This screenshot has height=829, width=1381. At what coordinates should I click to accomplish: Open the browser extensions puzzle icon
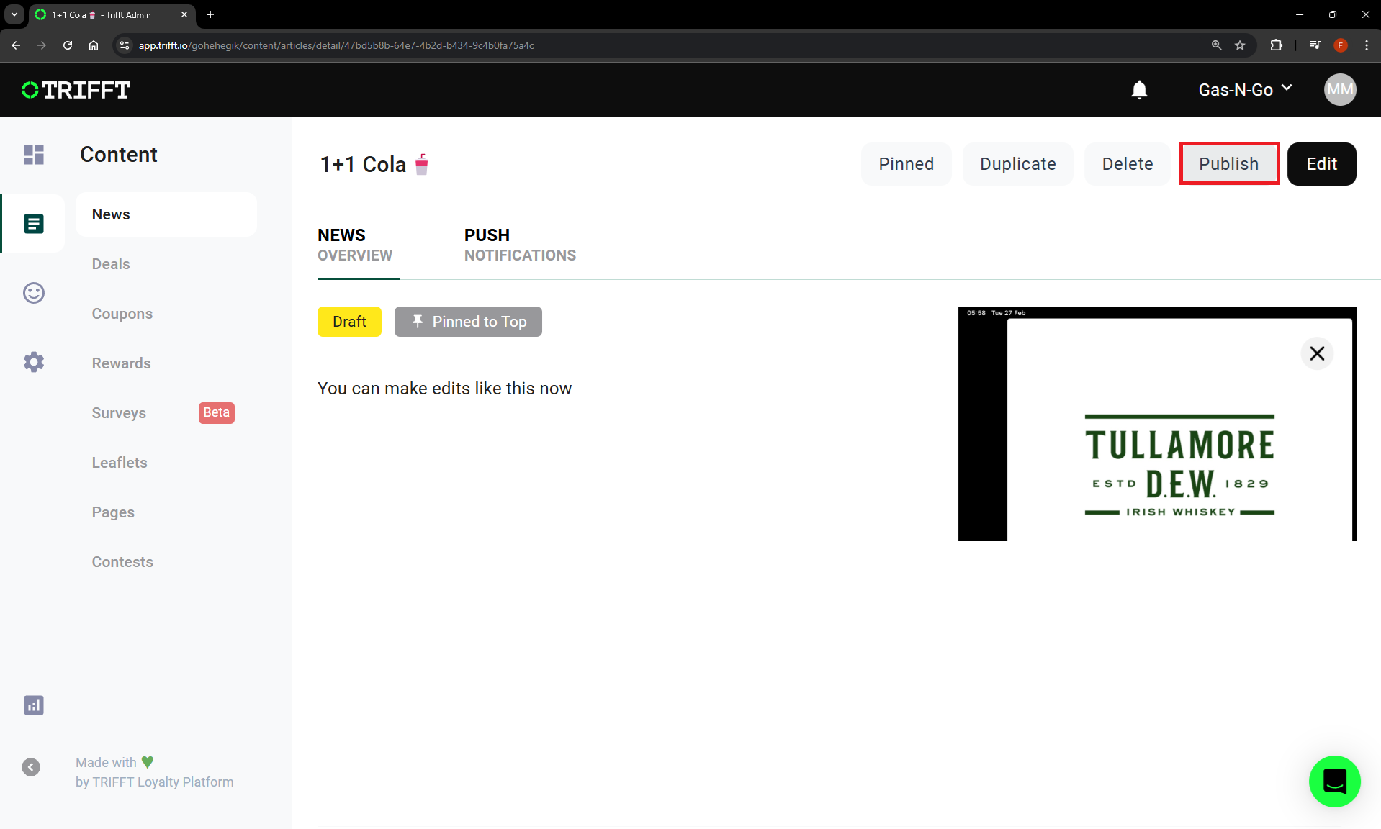1276,45
